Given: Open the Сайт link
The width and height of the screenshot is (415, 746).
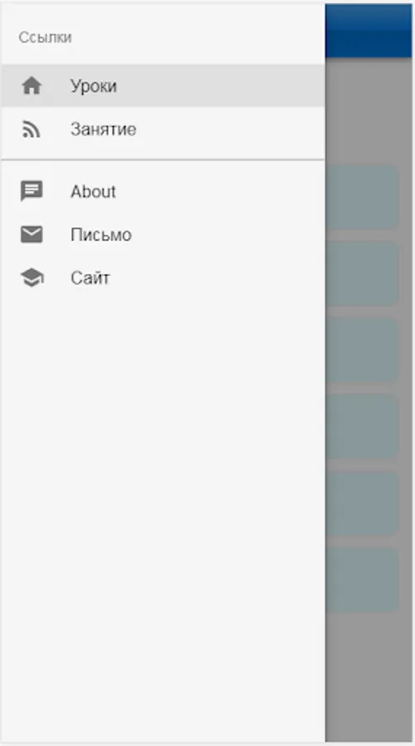Looking at the screenshot, I should pyautogui.click(x=163, y=278).
